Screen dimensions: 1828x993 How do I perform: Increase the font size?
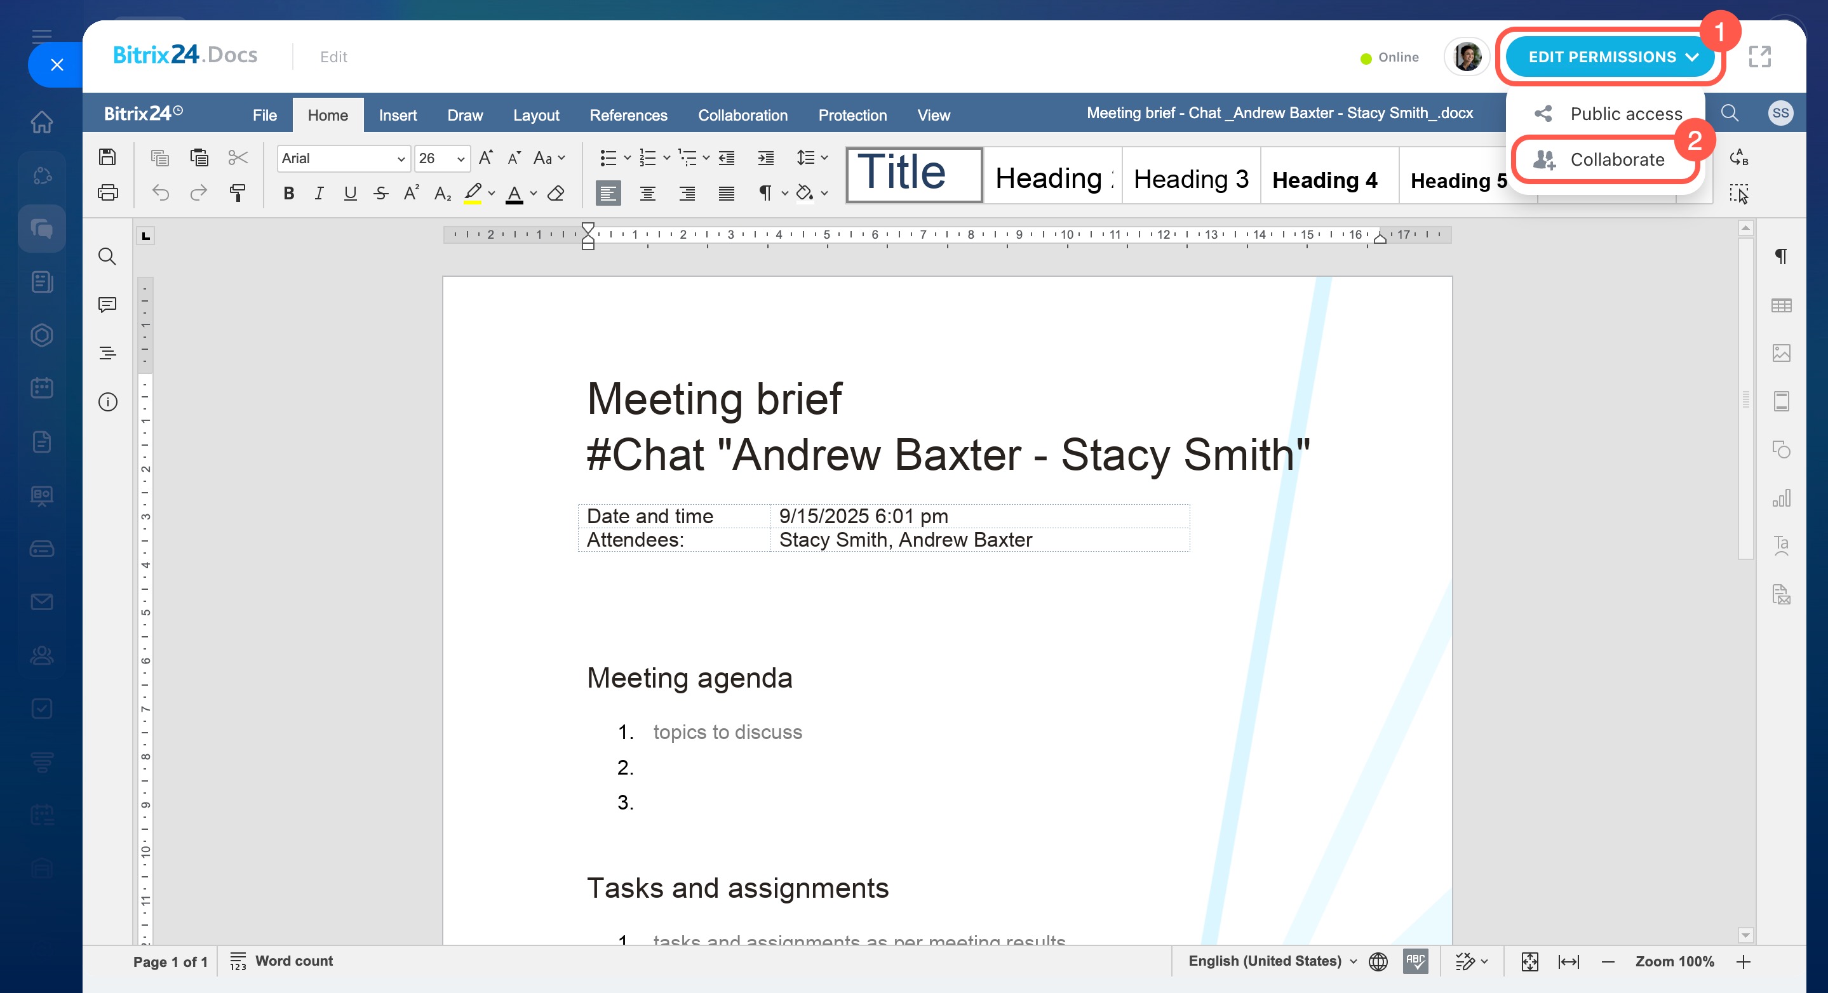[x=485, y=157]
